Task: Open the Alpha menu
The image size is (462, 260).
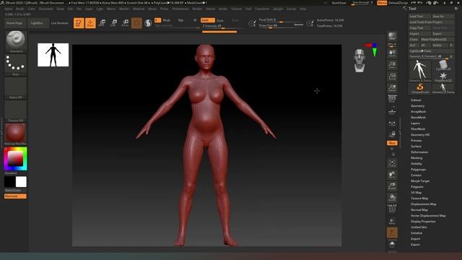Action: click(x=9, y=9)
